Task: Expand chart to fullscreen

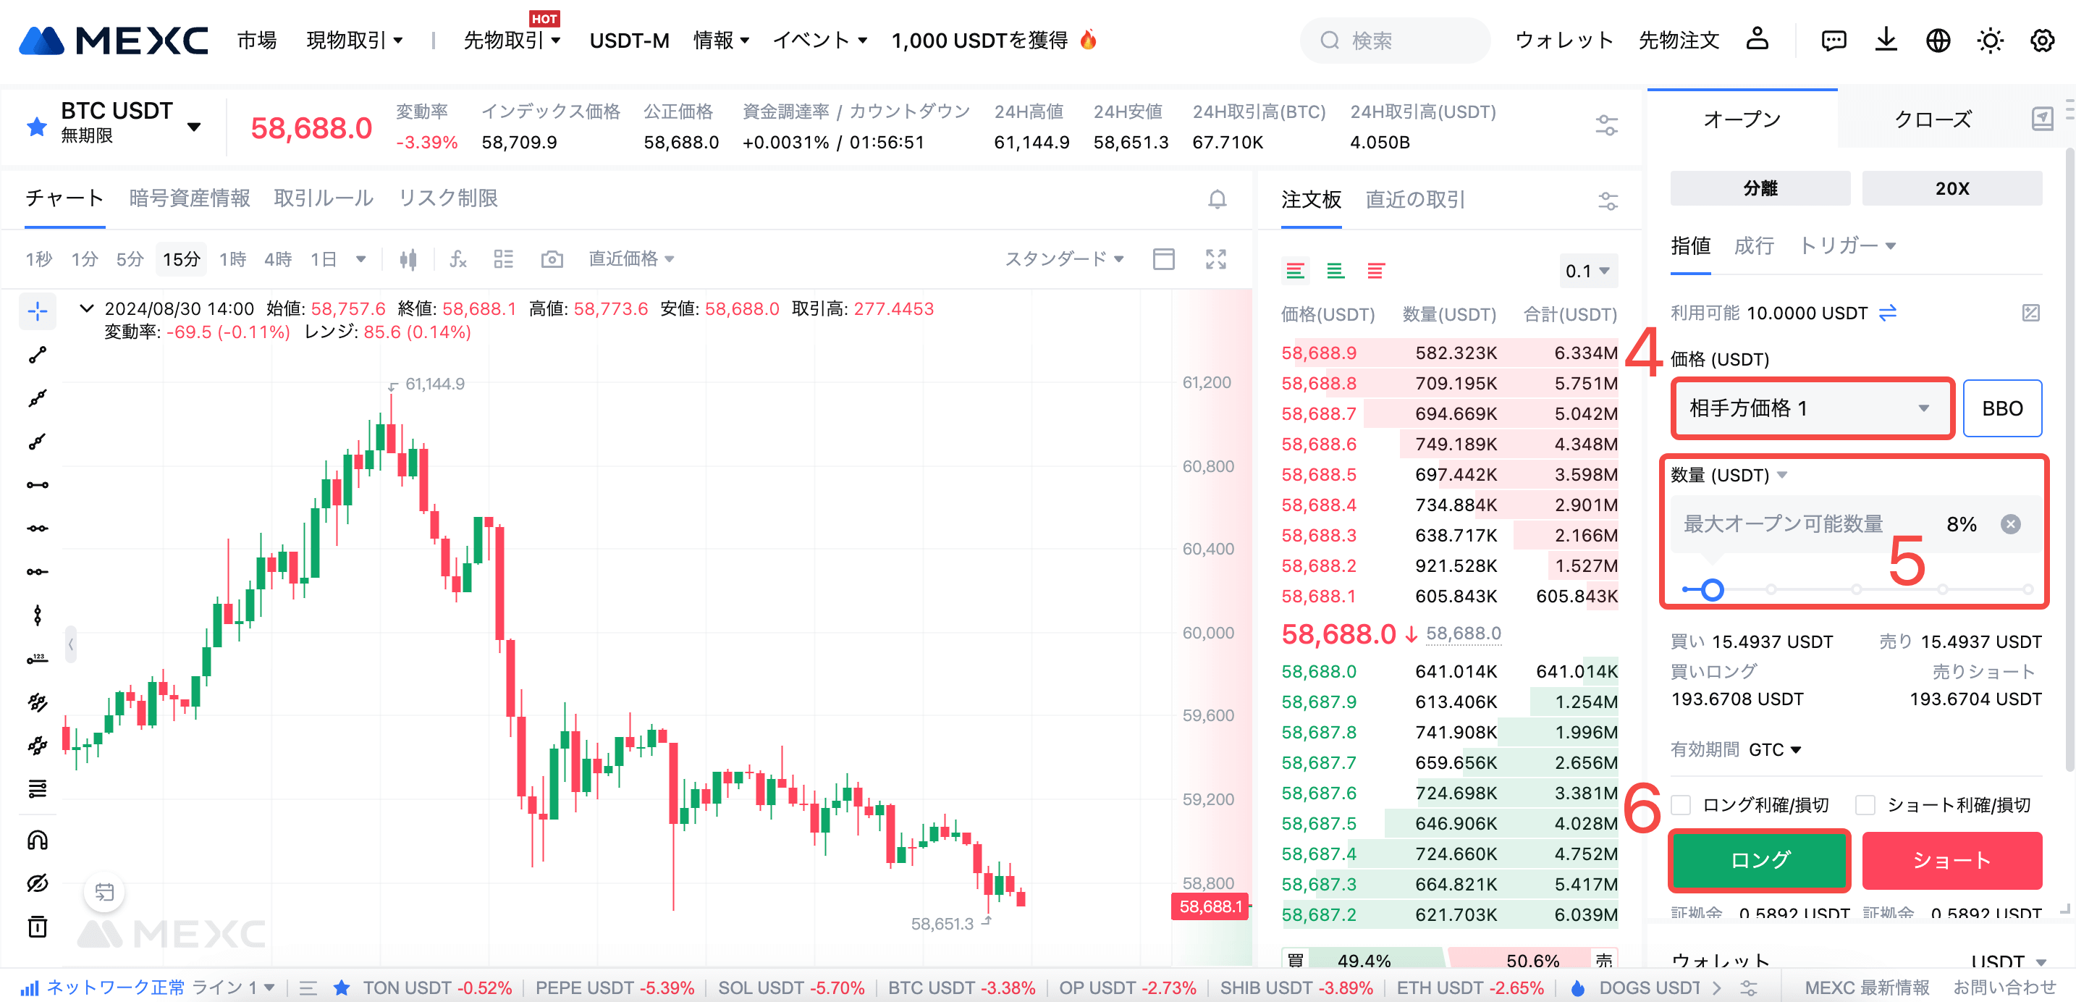Action: [x=1215, y=258]
